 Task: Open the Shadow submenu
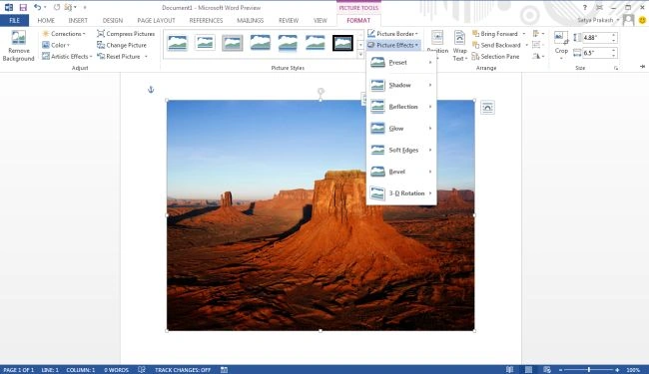[x=401, y=85]
